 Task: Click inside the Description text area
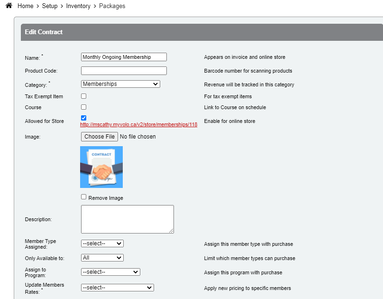[x=127, y=219]
